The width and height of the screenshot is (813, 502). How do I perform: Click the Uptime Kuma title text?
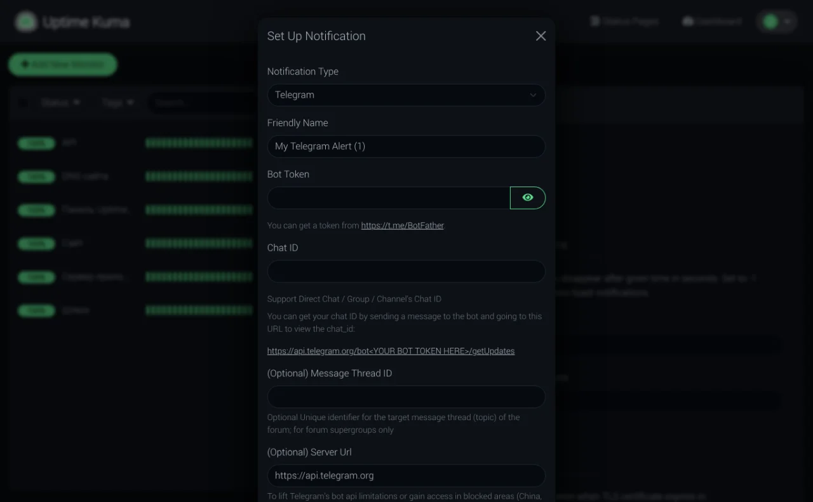86,22
